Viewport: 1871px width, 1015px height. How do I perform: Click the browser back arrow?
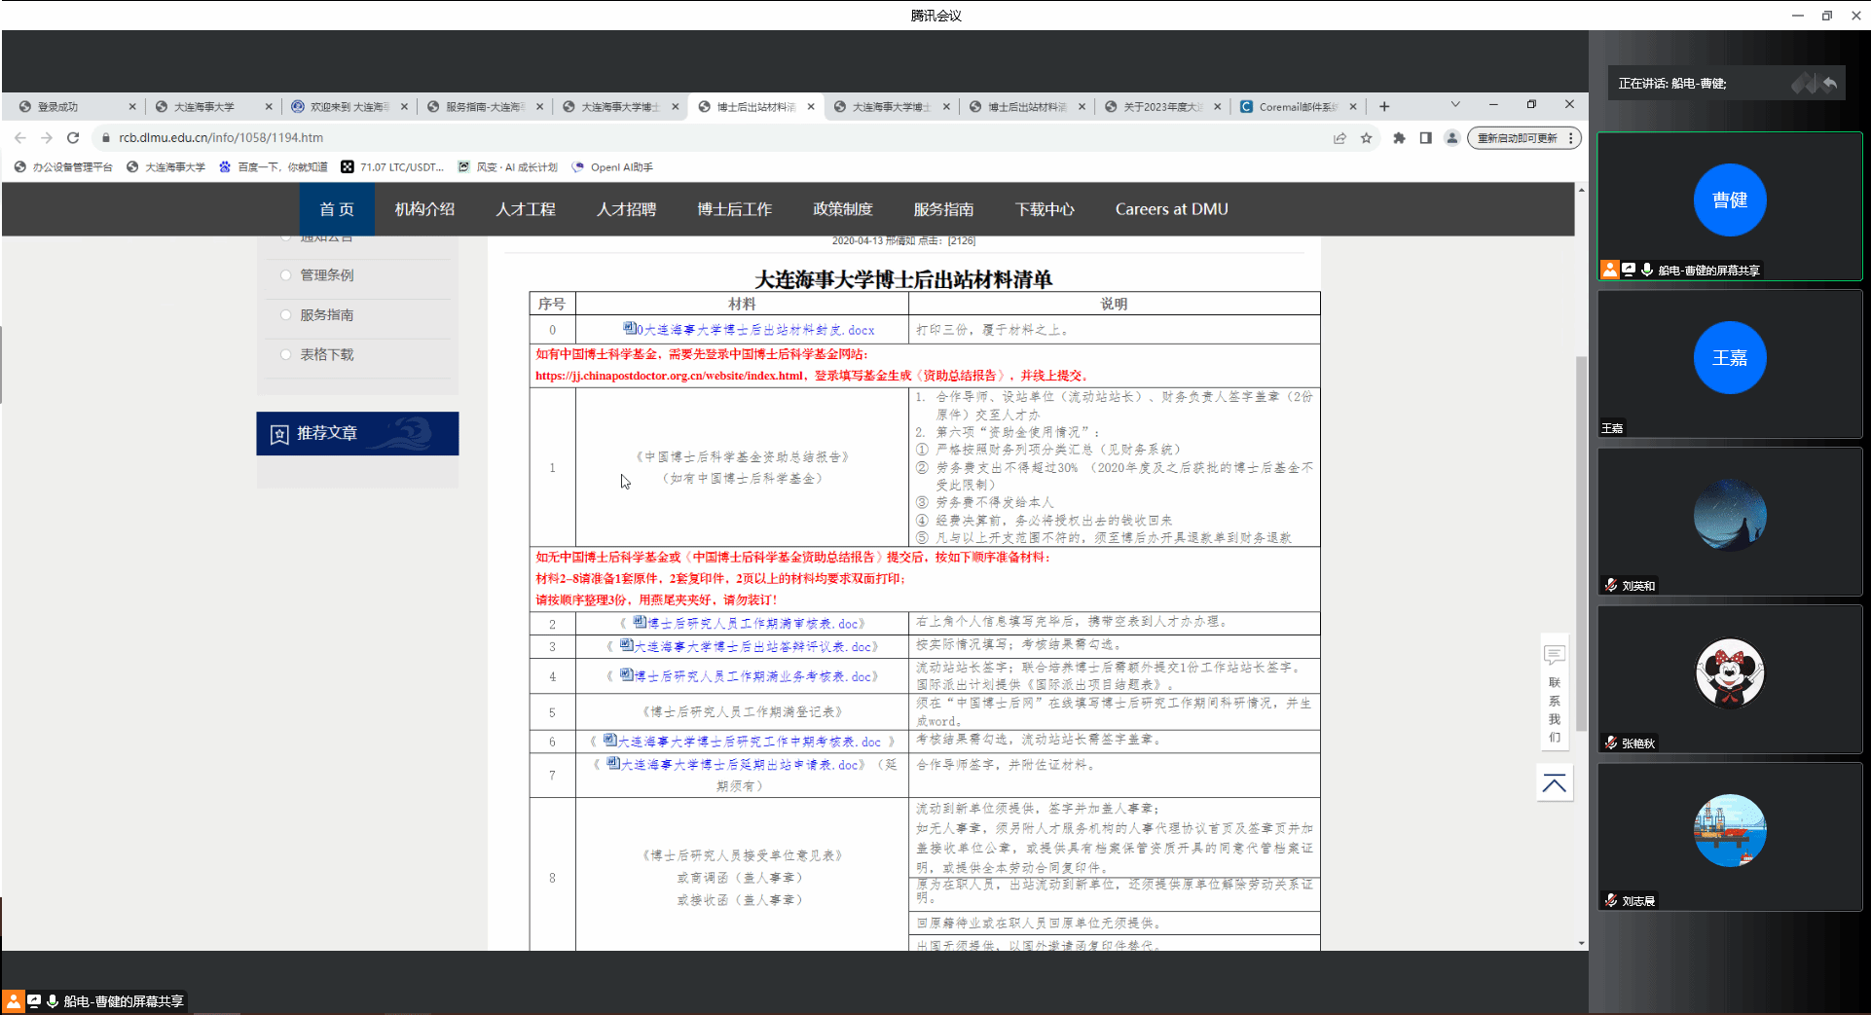pyautogui.click(x=20, y=138)
